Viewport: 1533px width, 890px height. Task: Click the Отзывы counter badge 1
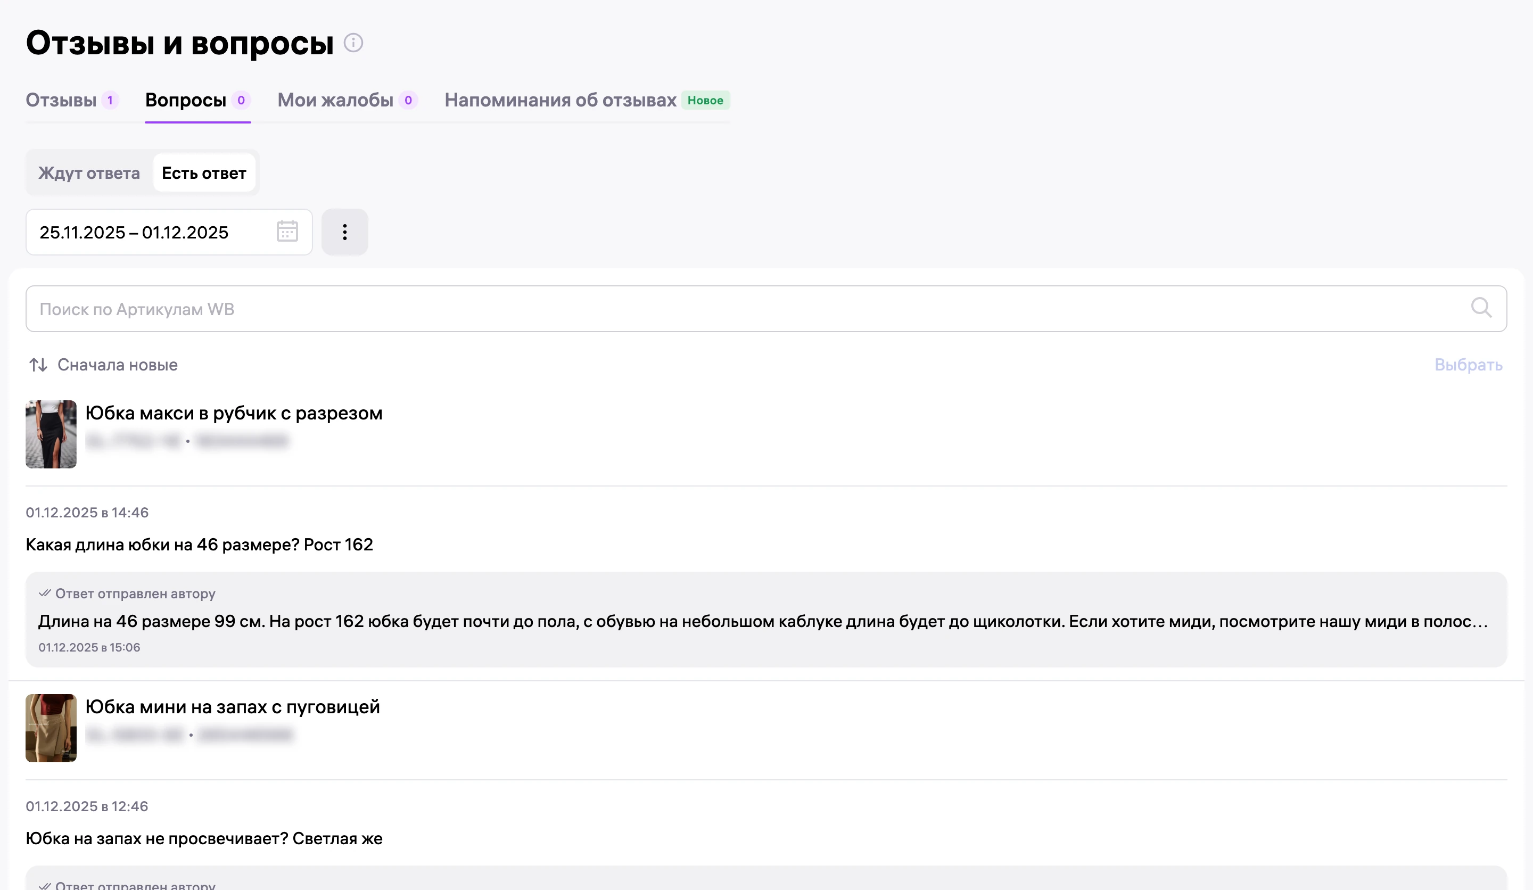pos(110,101)
